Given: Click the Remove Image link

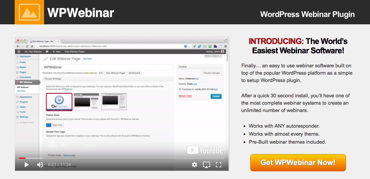Looking at the screenshot, I should tap(69, 155).
